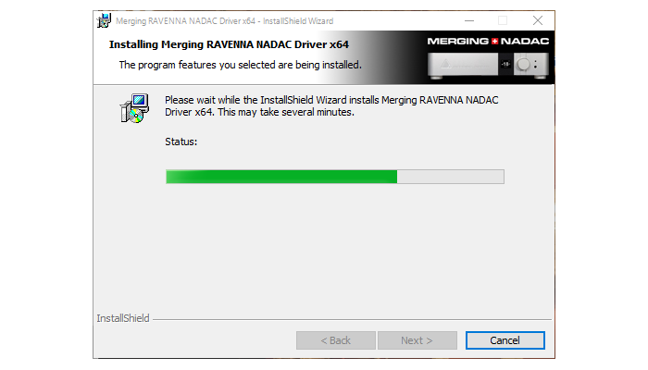Click the computer and CD setup icon
Viewport: 648px width, 370px height.
coord(134,108)
